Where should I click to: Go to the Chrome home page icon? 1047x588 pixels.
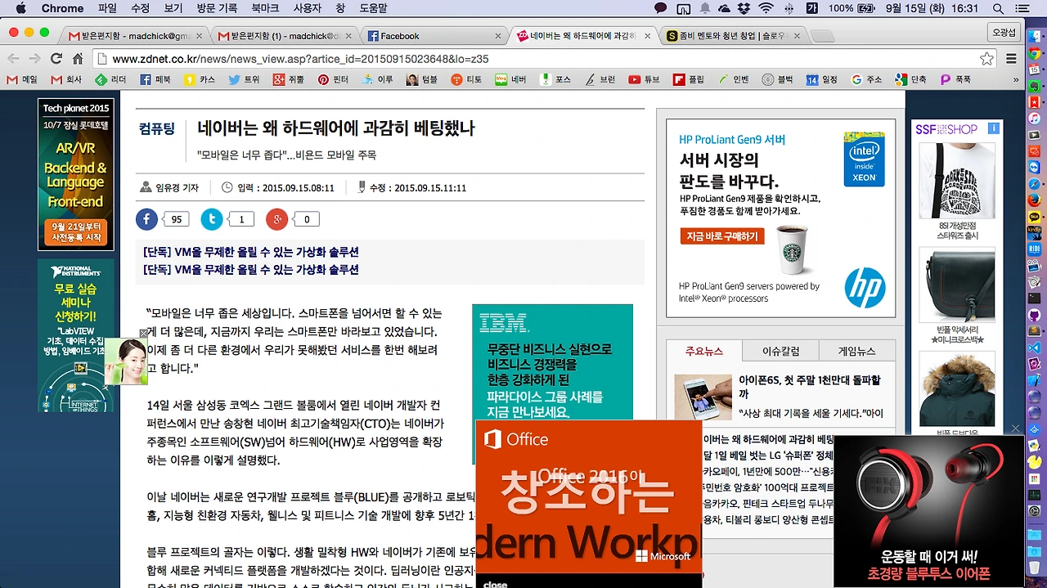78,59
